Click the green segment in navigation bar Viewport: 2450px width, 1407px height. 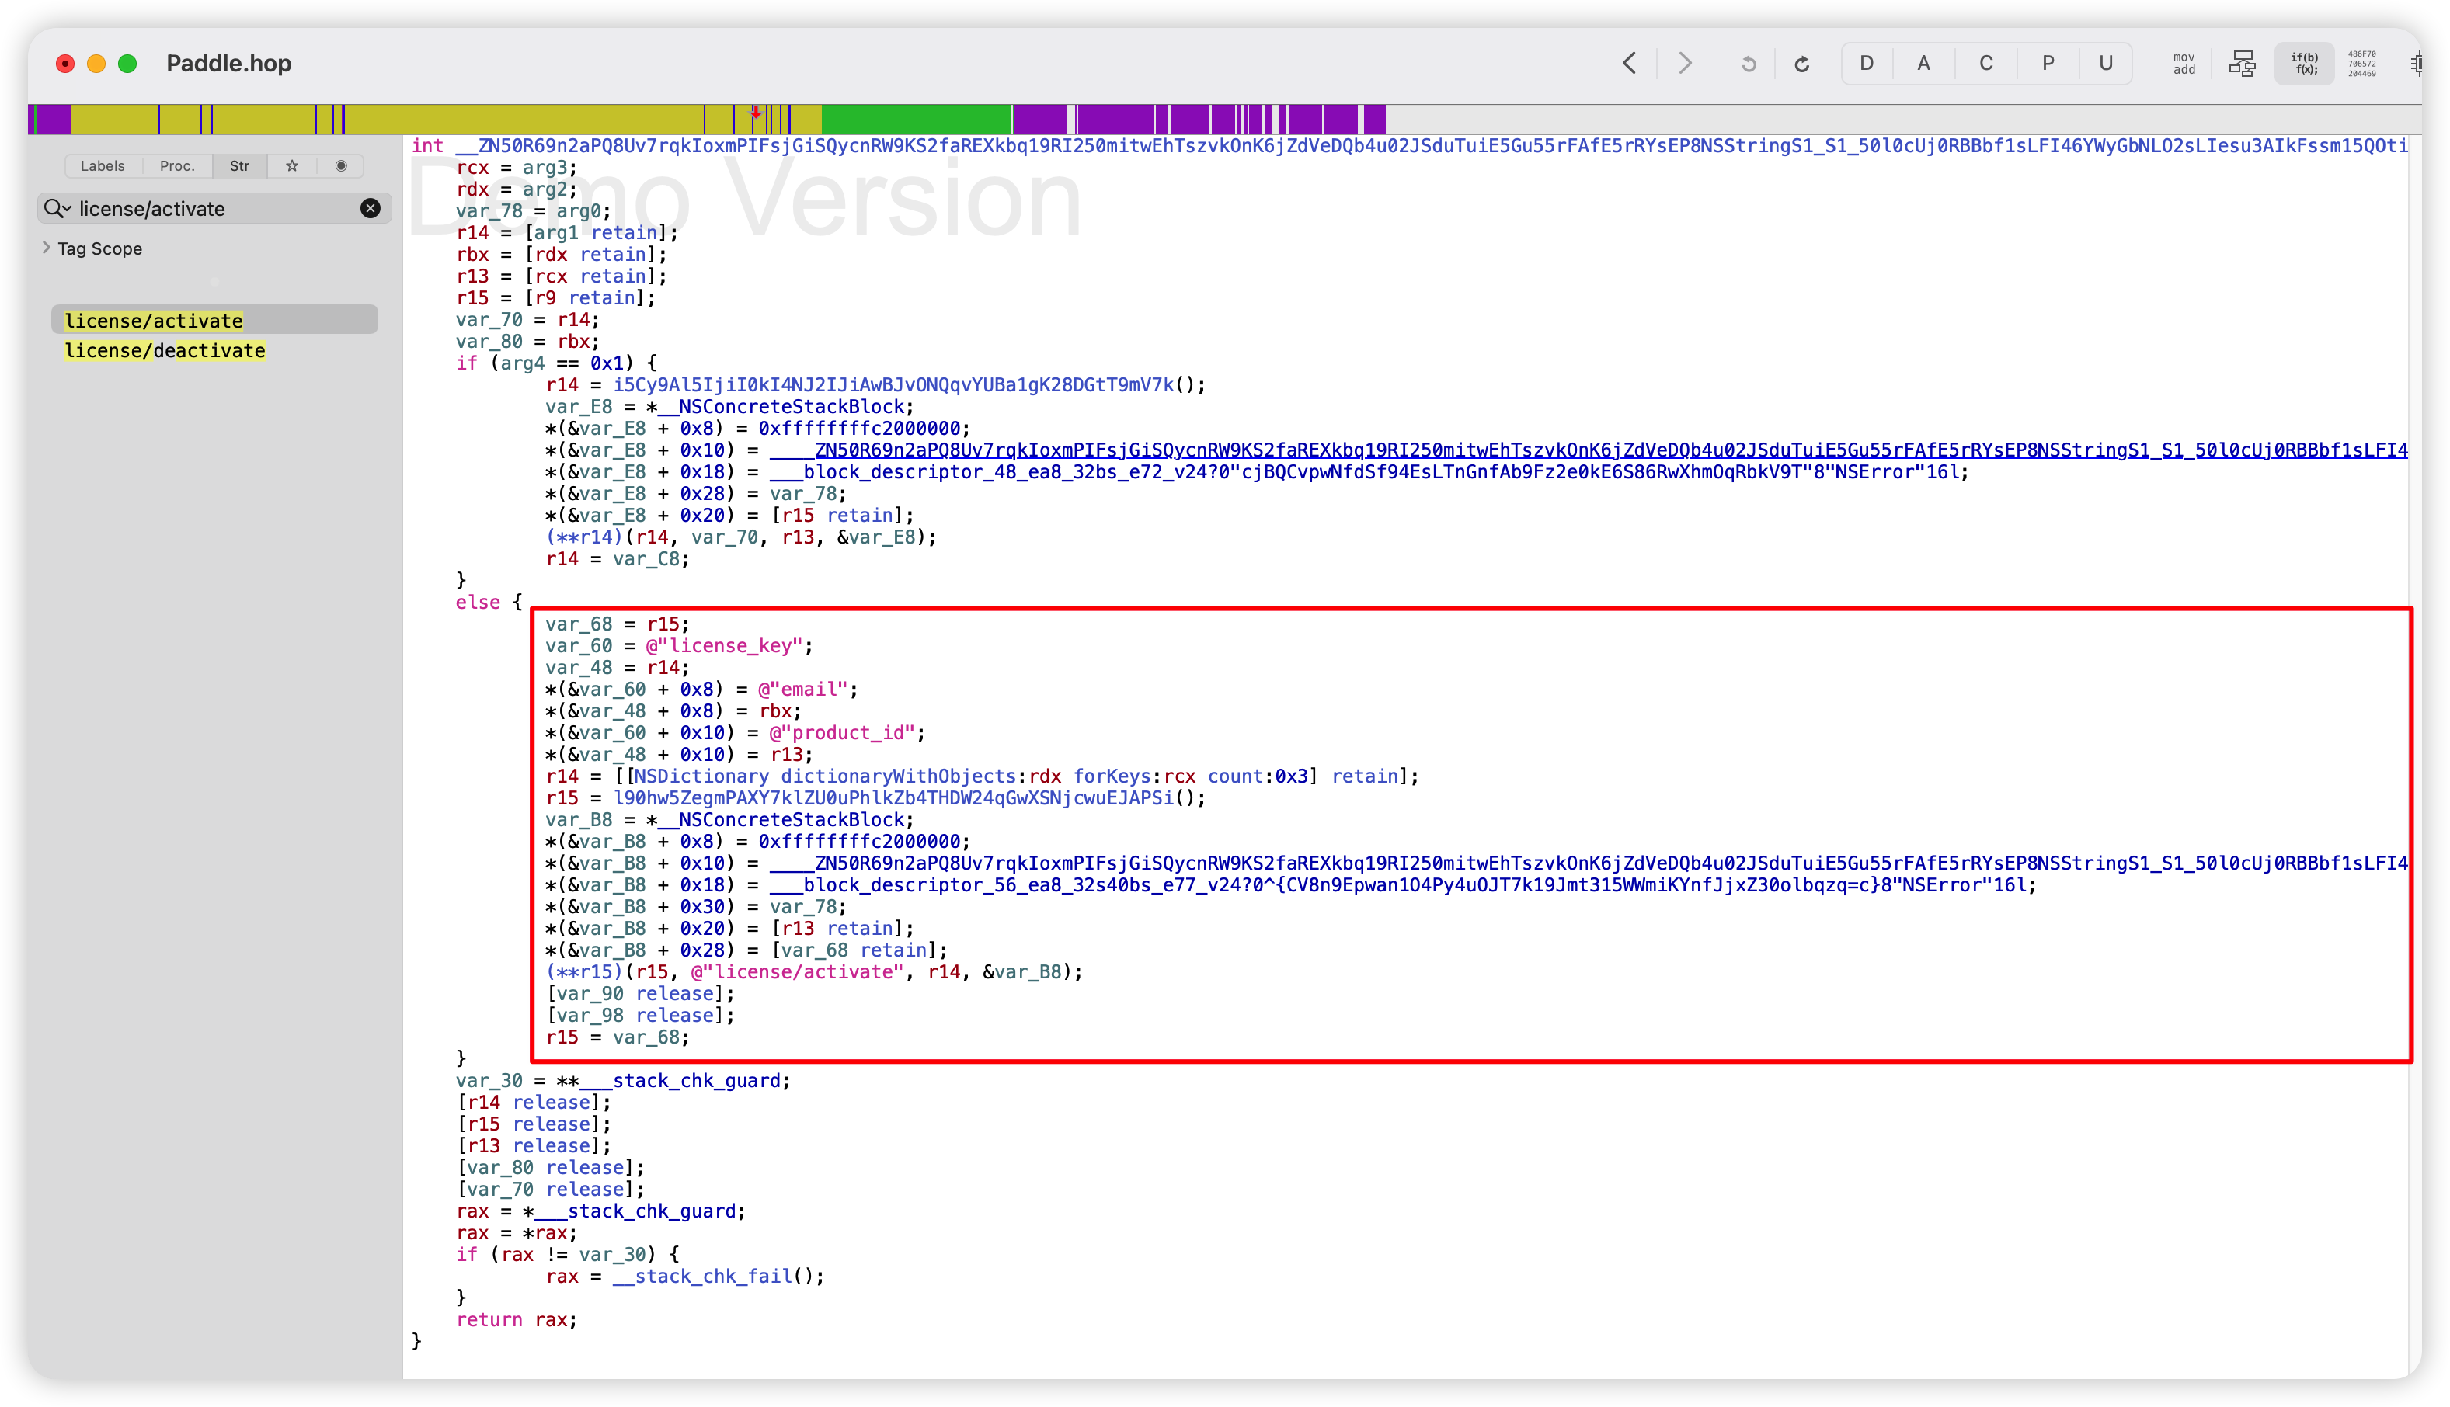(915, 120)
